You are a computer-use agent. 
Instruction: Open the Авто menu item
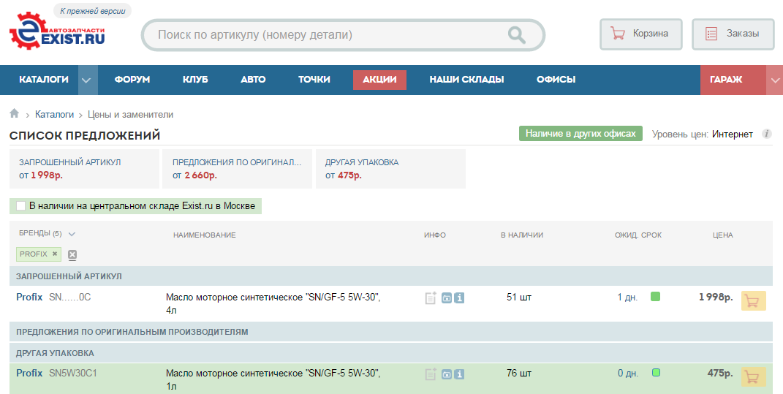(x=253, y=80)
